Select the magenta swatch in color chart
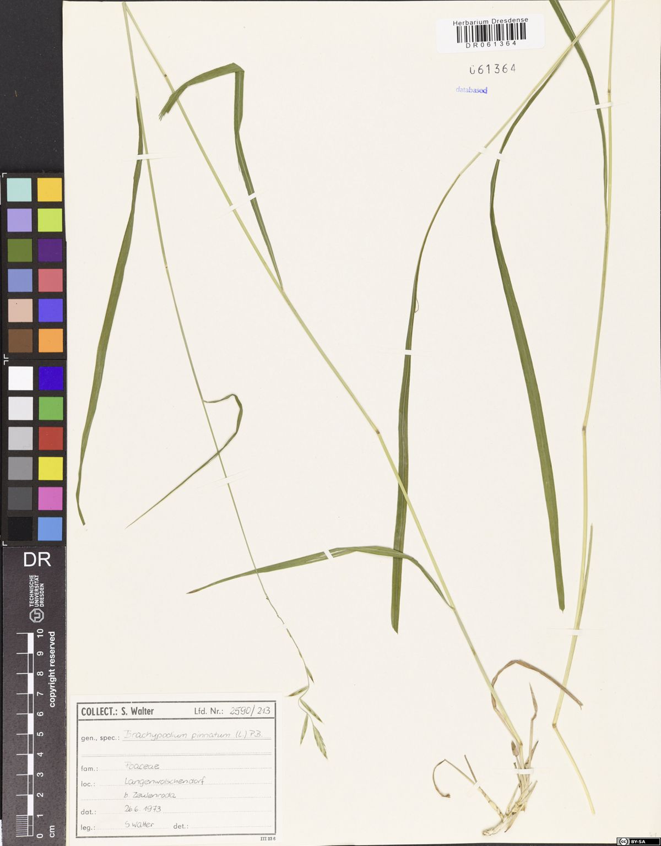Screen dimensions: 661x846 [50, 498]
